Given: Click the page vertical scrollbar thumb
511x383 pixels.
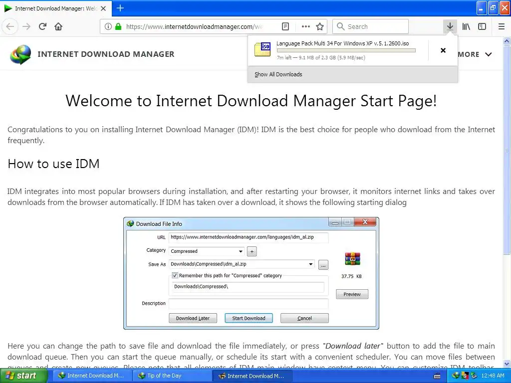Looking at the screenshot, I should click(507, 150).
